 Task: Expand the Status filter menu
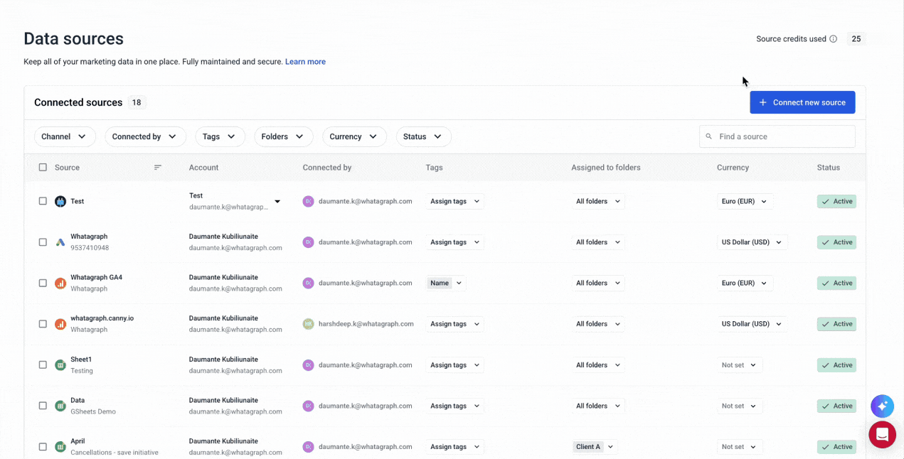point(423,136)
